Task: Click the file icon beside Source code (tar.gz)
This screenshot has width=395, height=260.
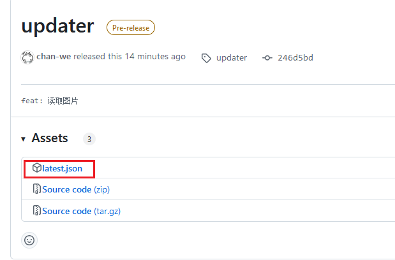Action: [x=37, y=211]
